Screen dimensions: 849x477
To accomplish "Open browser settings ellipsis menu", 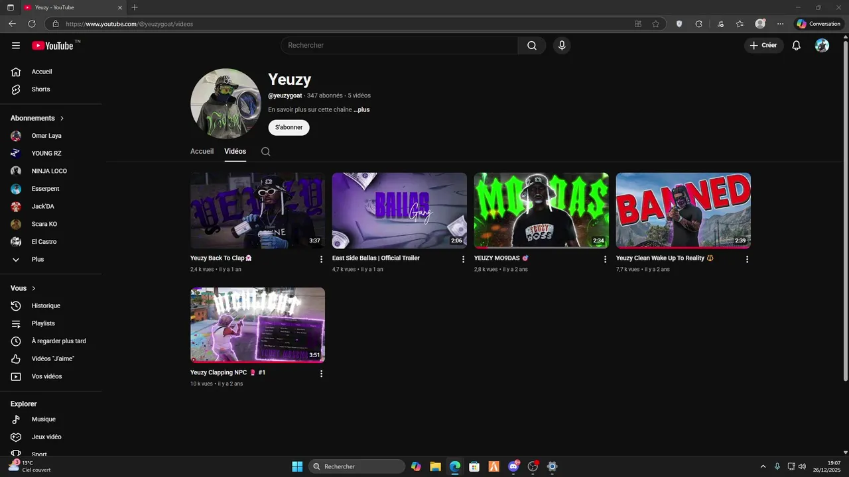I will click(780, 24).
